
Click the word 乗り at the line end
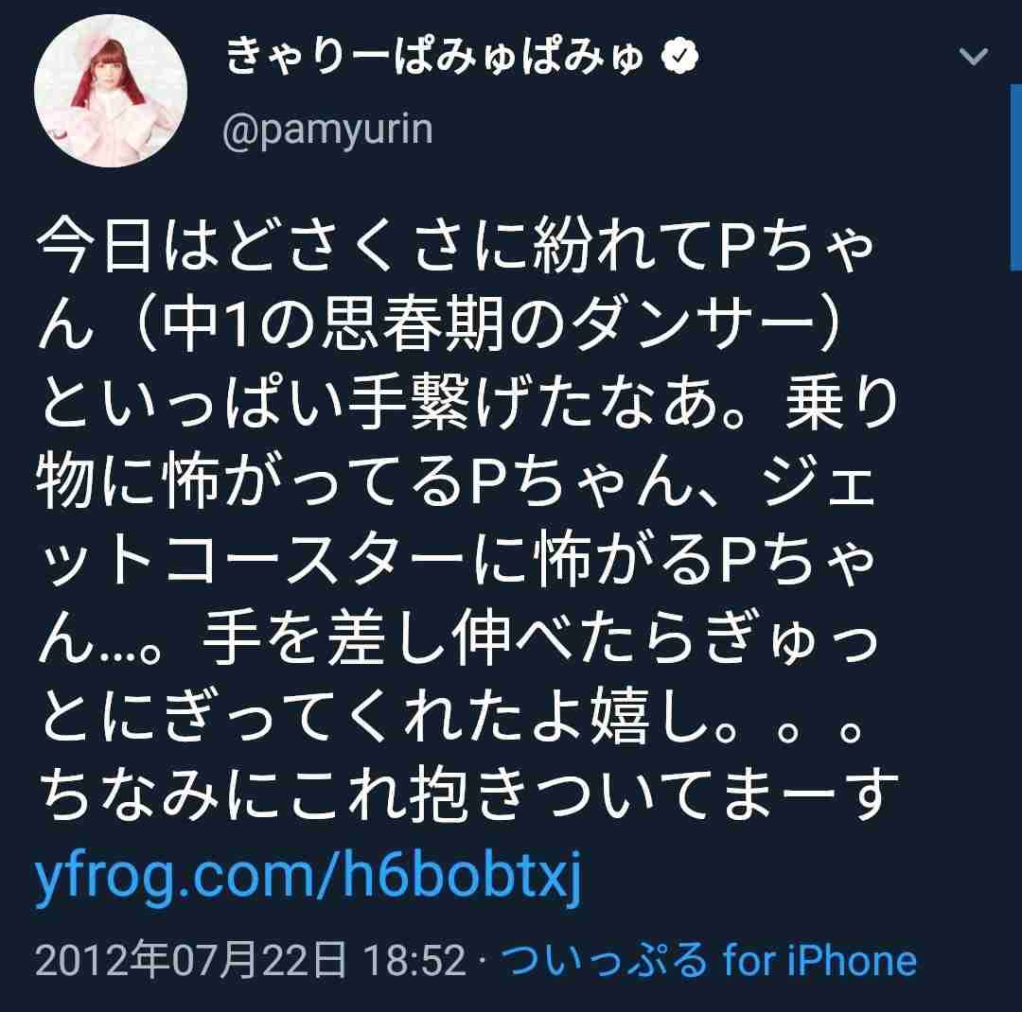click(842, 403)
